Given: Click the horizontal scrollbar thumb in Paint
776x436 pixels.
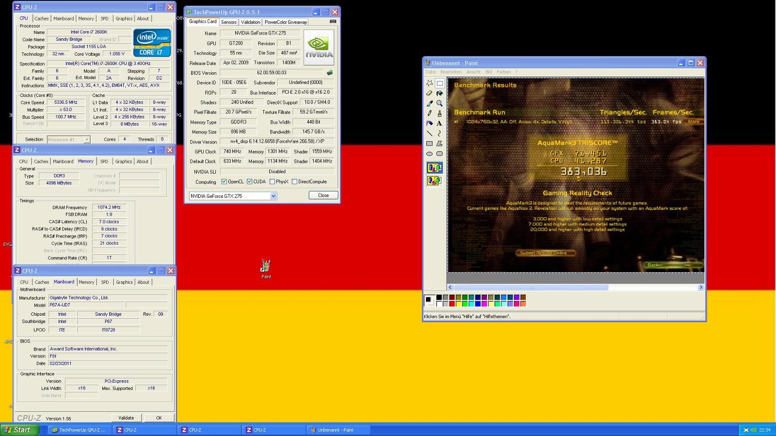Looking at the screenshot, I should pyautogui.click(x=531, y=288).
